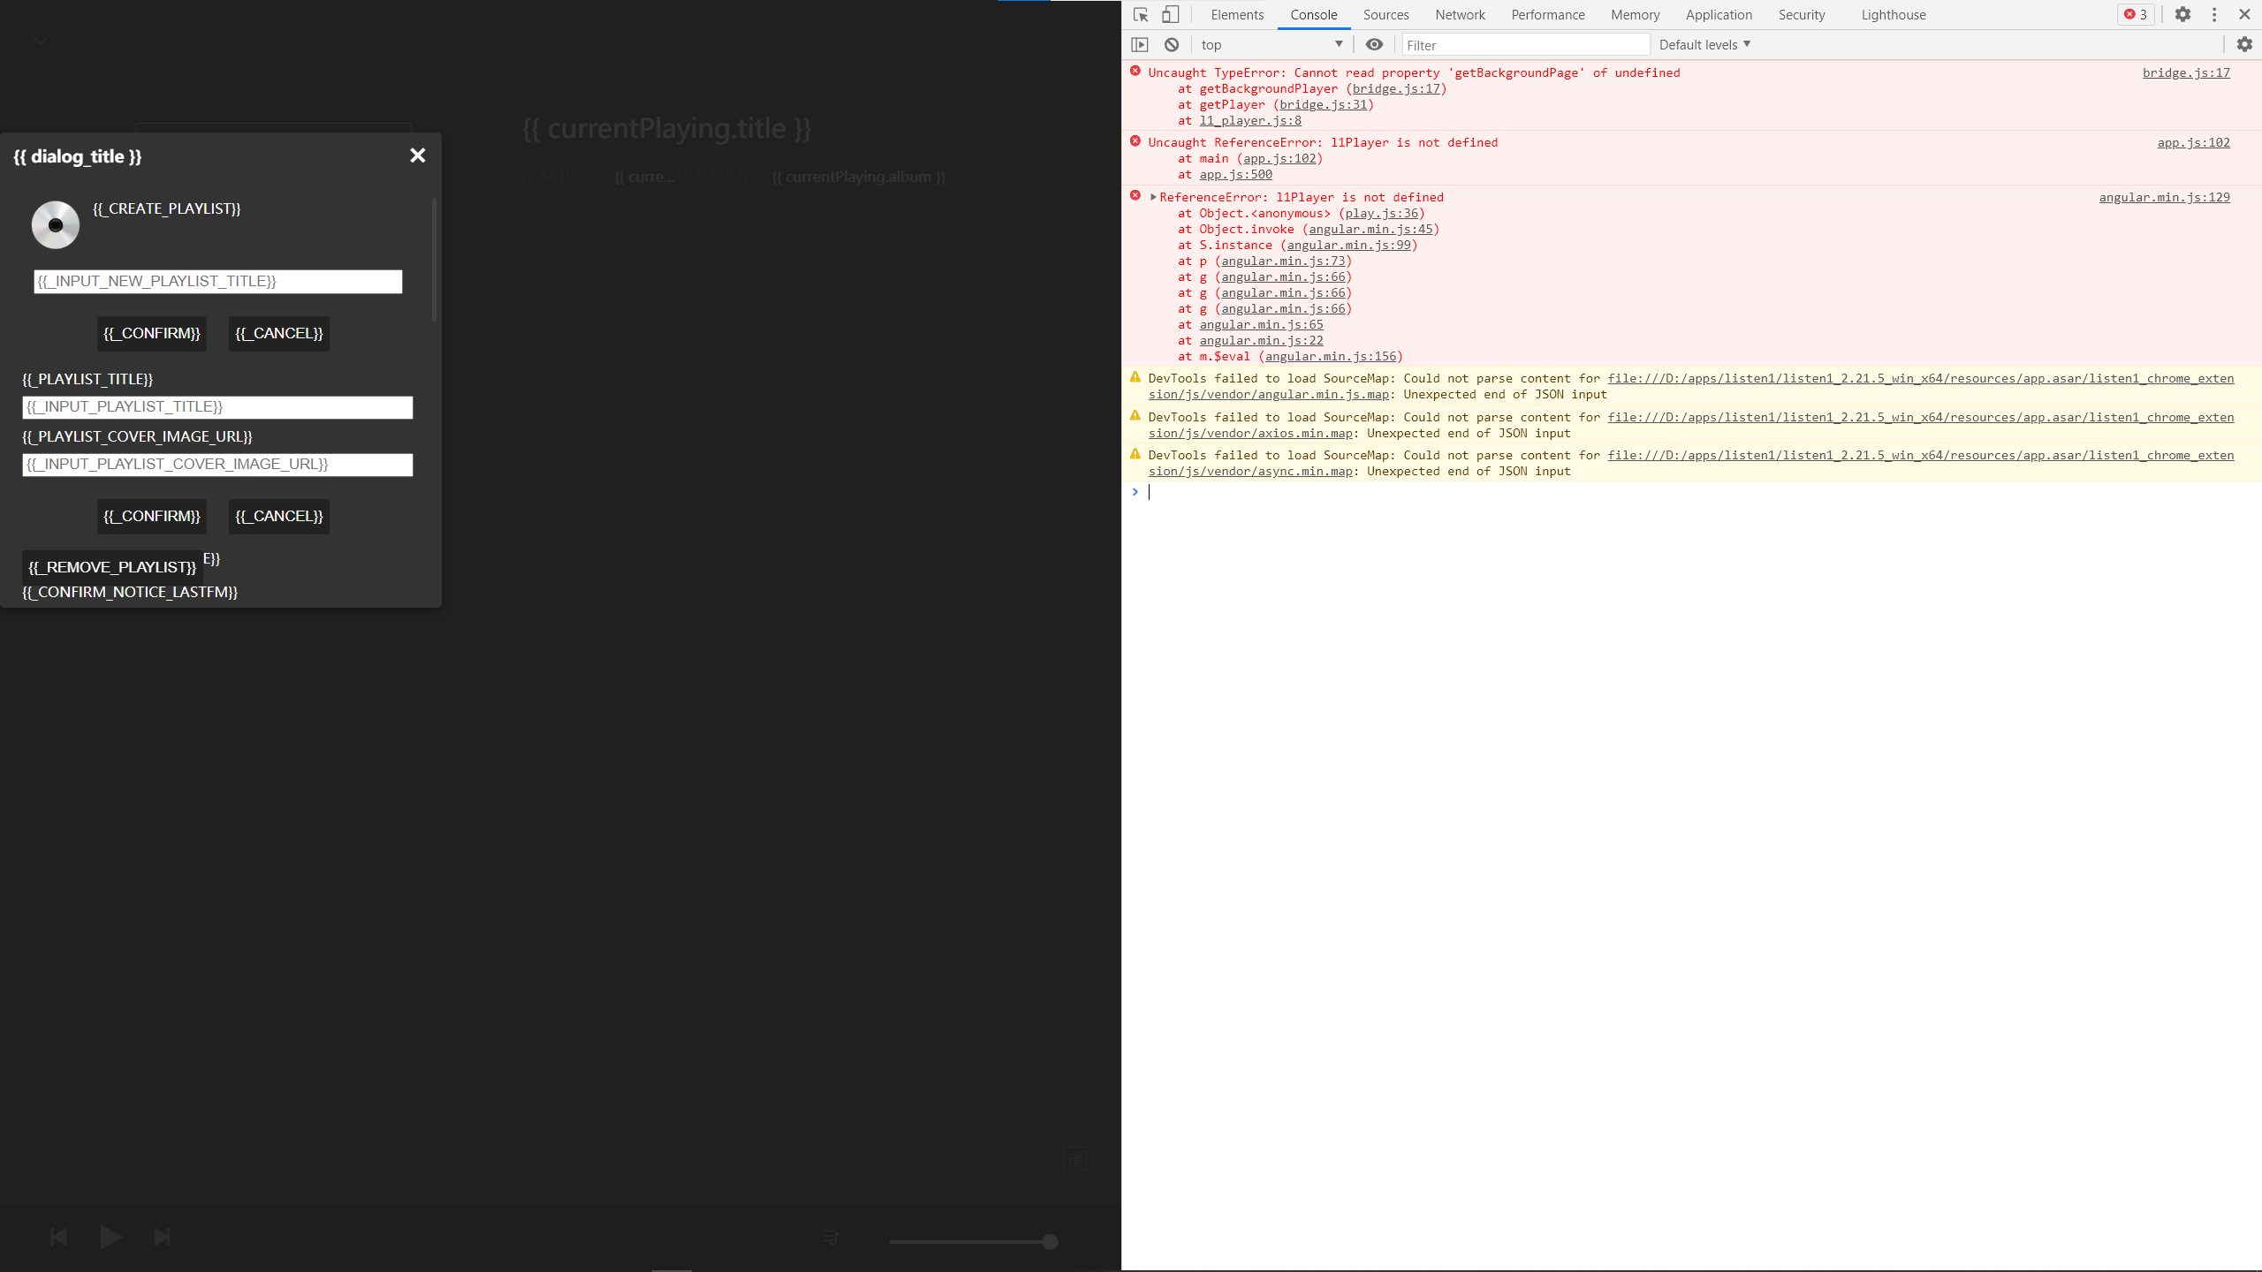Clear the console with the block icon

pos(1172,45)
